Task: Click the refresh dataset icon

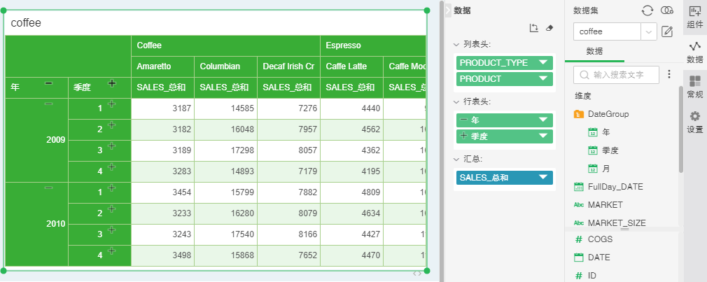Action: (x=647, y=10)
